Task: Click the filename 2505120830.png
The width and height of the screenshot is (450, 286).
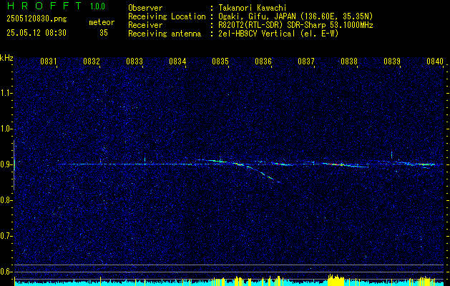Action: pyautogui.click(x=36, y=19)
